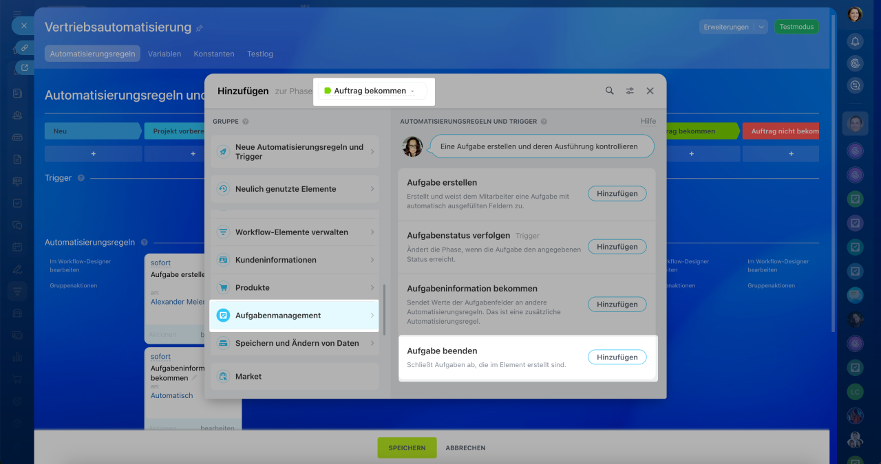
Task: Open the LC avatar in right sidebar
Action: (x=855, y=392)
